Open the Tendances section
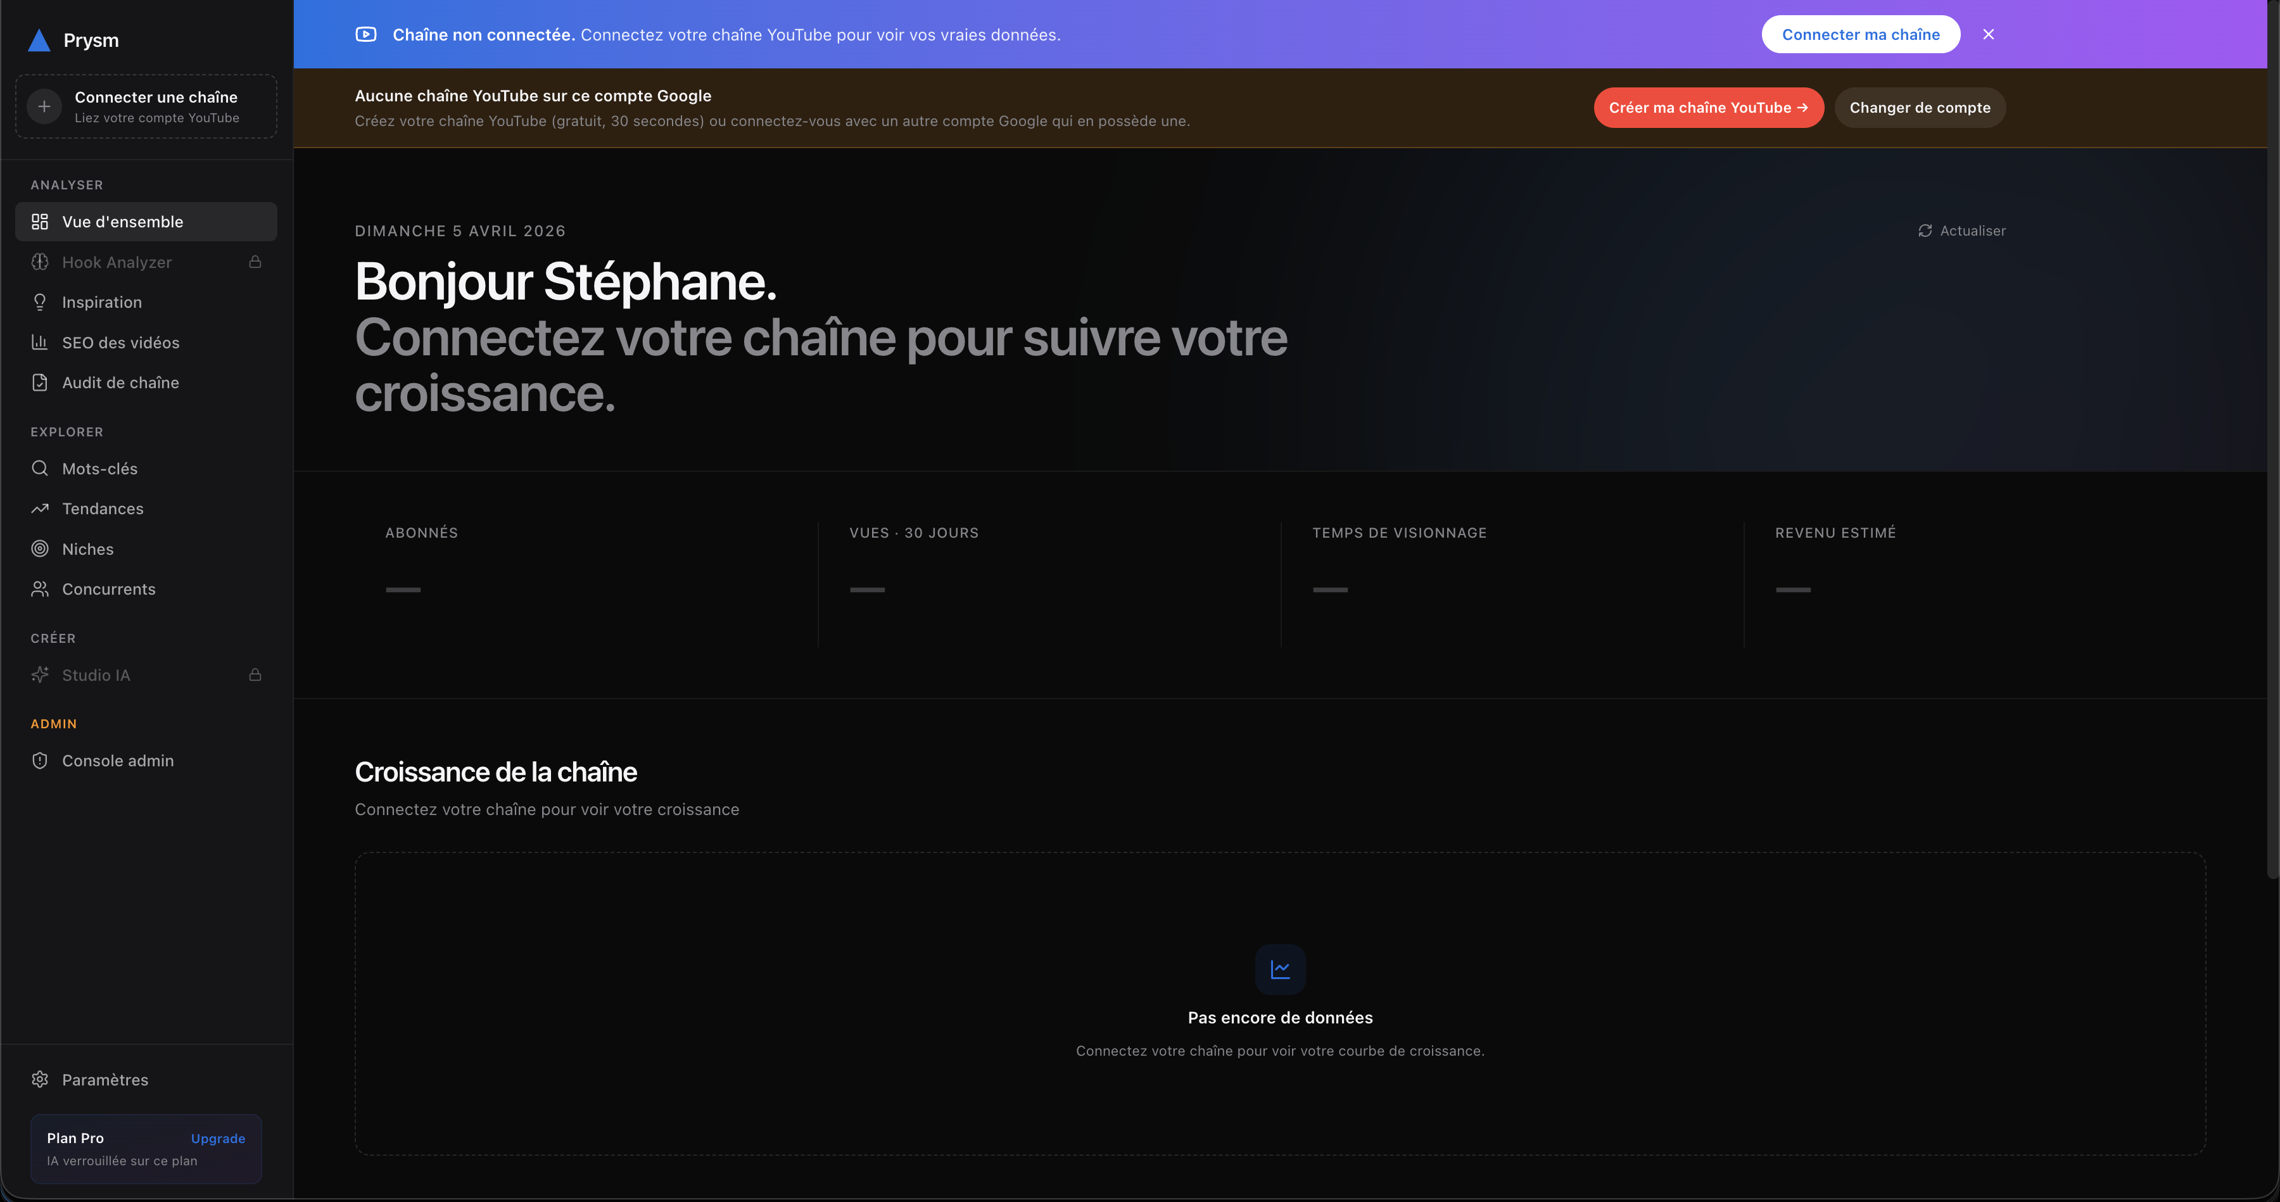2280x1202 pixels. coord(102,509)
